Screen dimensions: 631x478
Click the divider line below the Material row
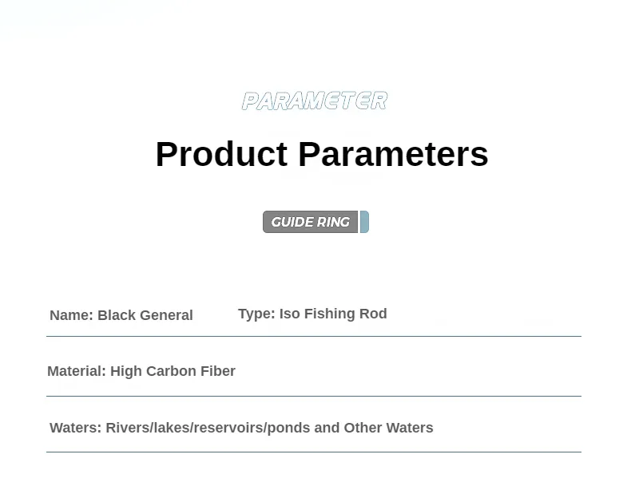314,396
